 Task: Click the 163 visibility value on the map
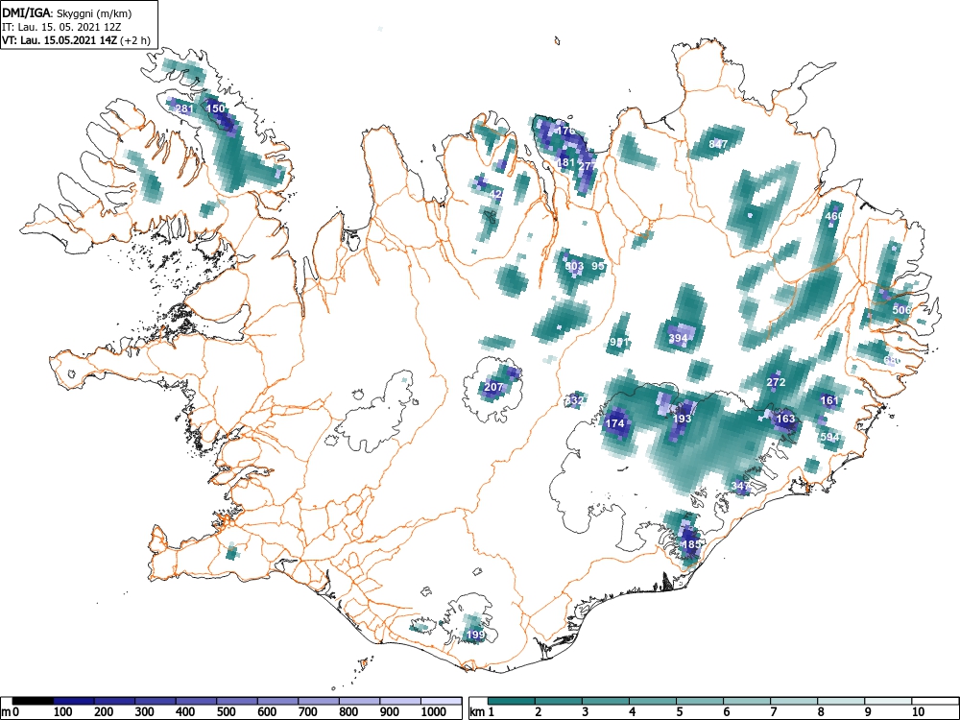(x=785, y=419)
